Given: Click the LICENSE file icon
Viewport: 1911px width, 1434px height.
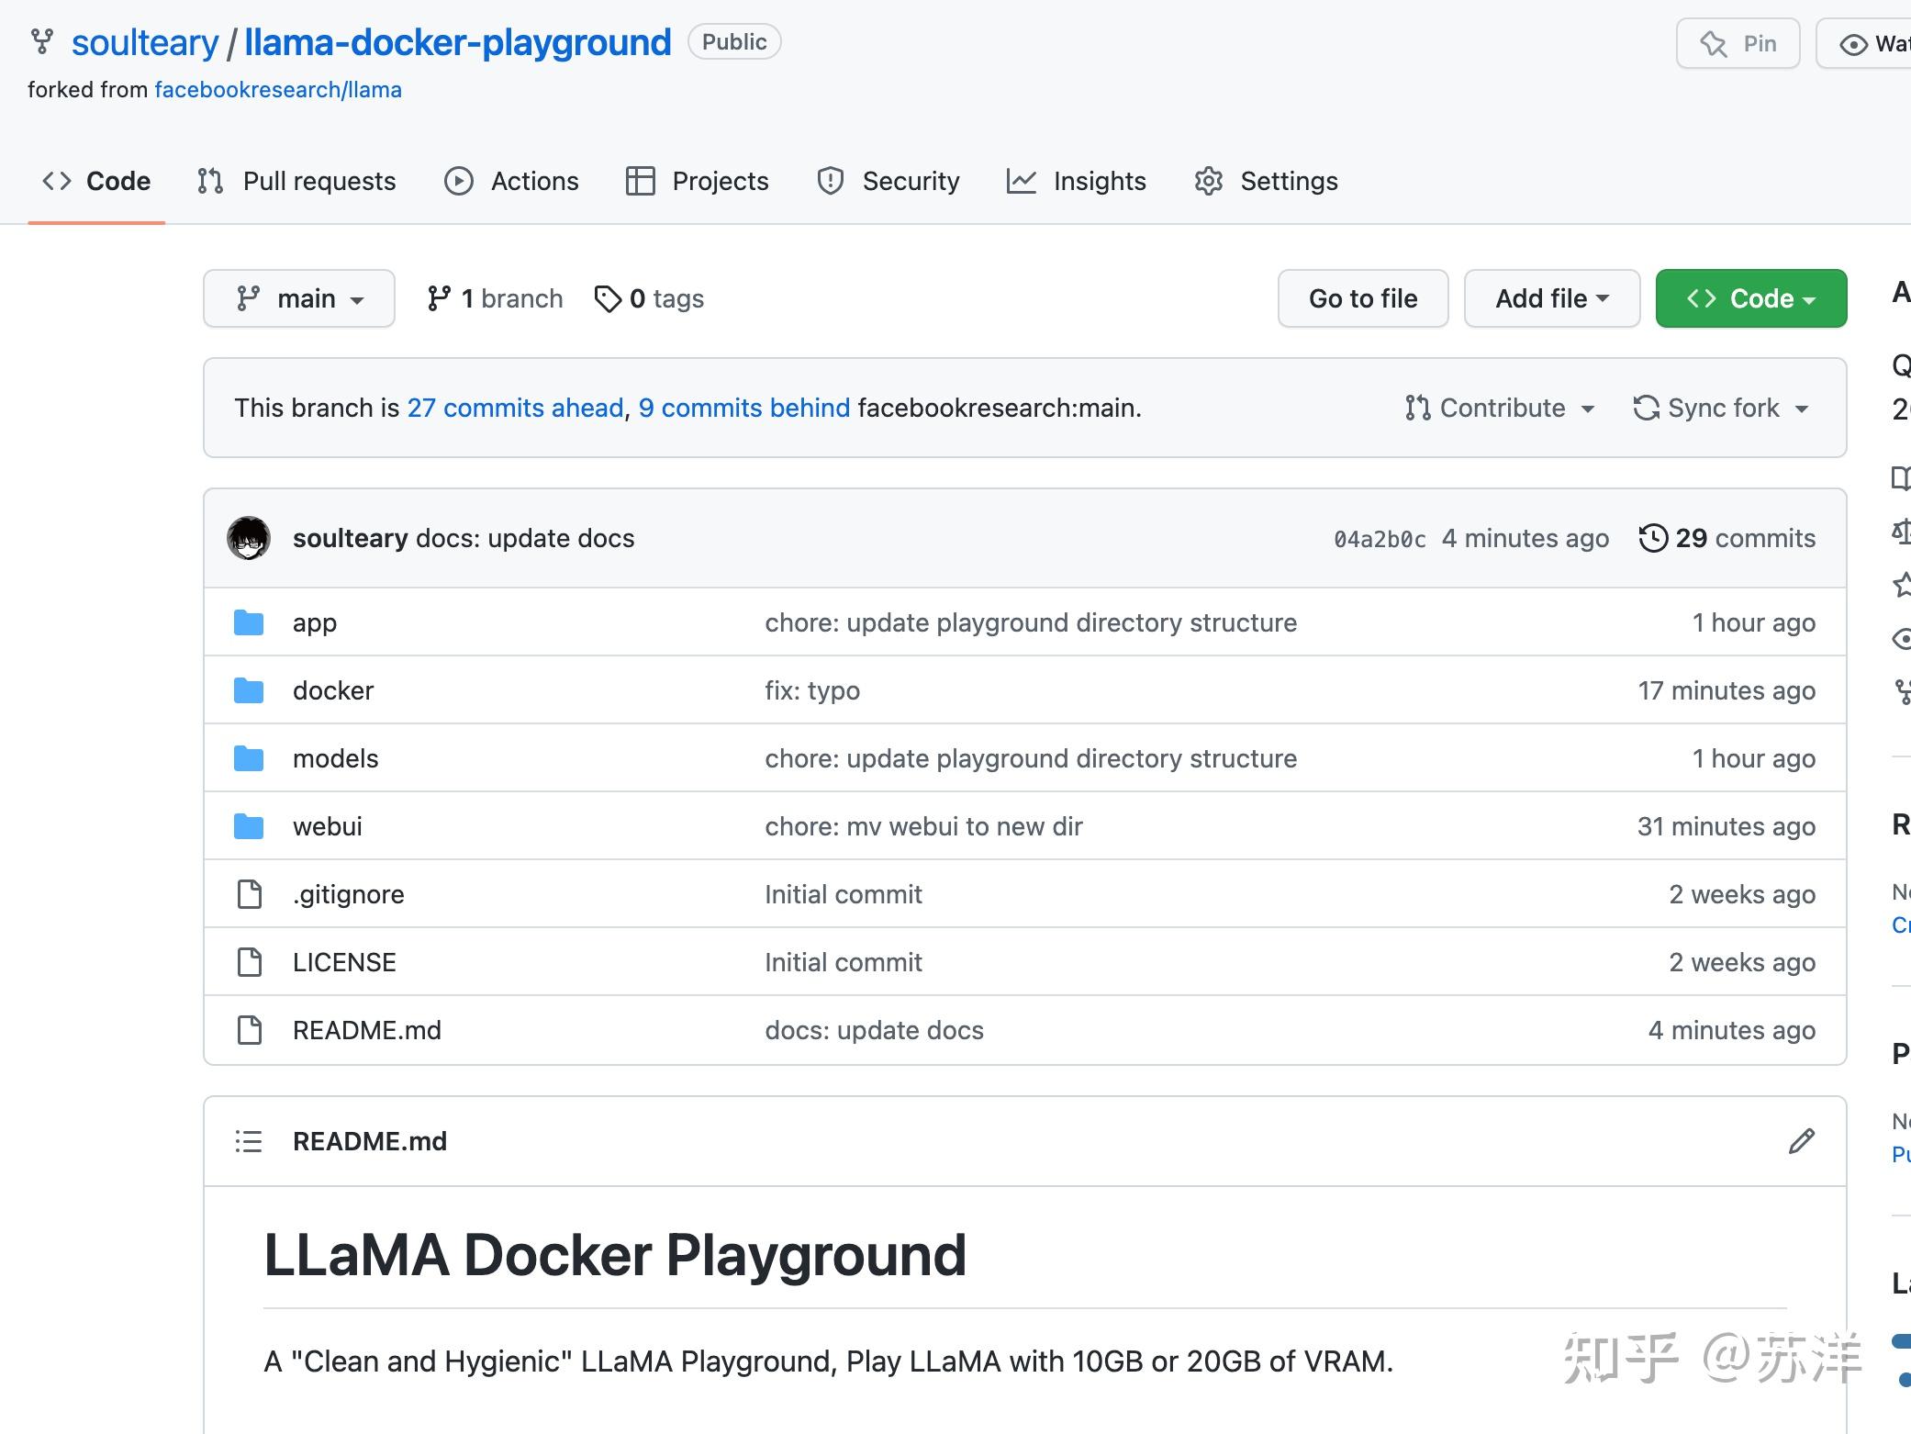Looking at the screenshot, I should (250, 962).
